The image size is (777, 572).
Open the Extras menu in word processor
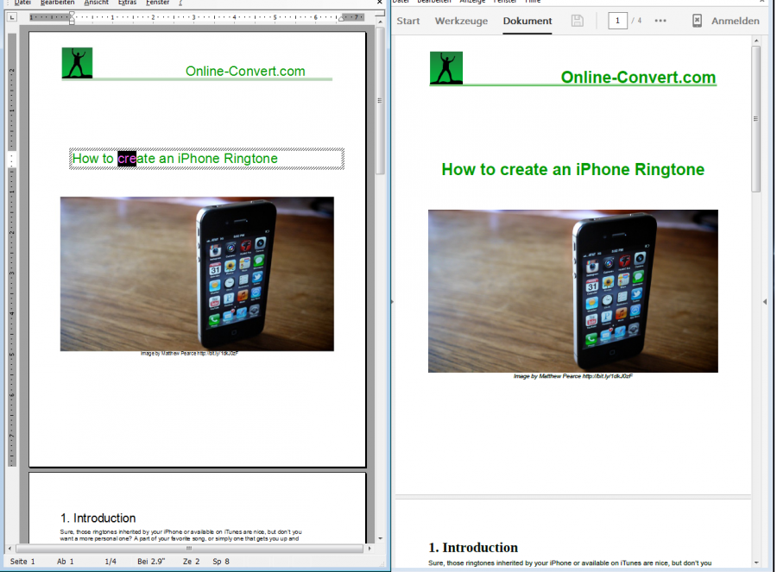point(128,3)
